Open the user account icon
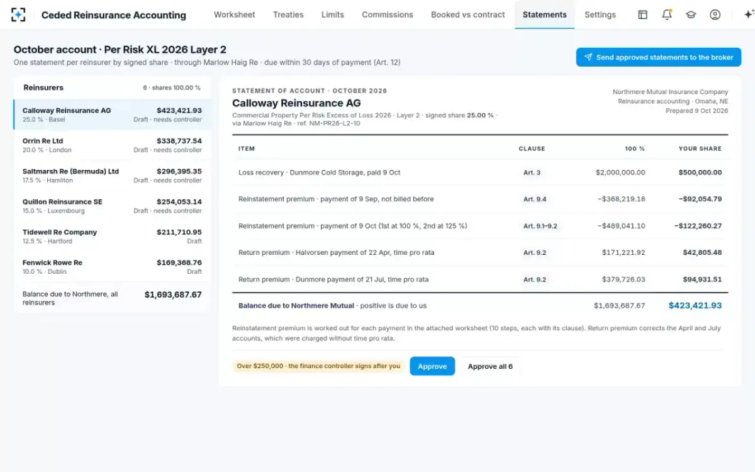This screenshot has height=472, width=755. 715,14
